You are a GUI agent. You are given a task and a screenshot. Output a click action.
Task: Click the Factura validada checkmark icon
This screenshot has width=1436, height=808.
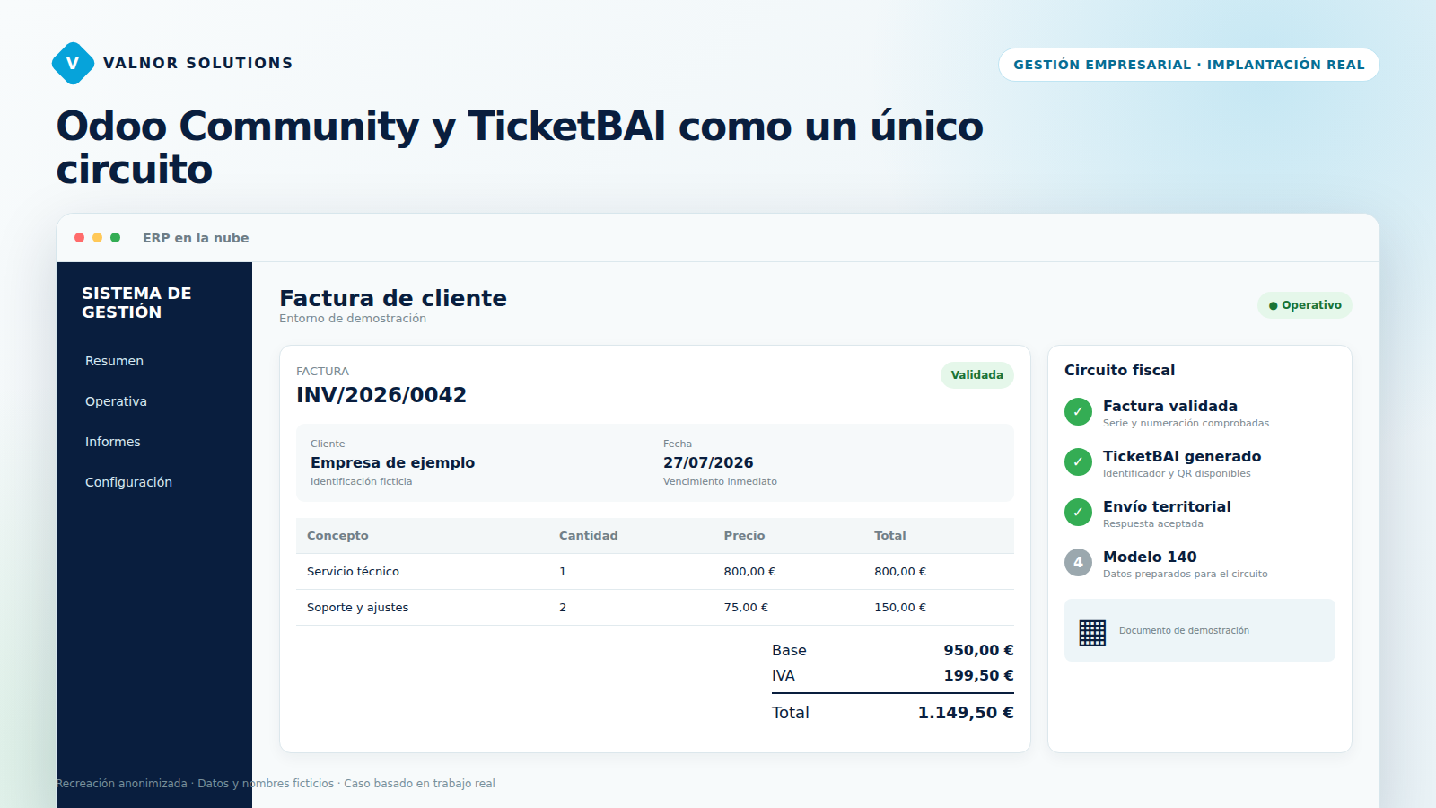[1078, 411]
